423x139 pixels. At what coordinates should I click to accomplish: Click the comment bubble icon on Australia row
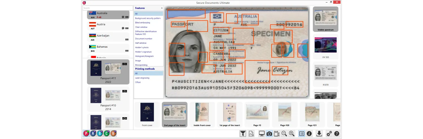[123, 17]
